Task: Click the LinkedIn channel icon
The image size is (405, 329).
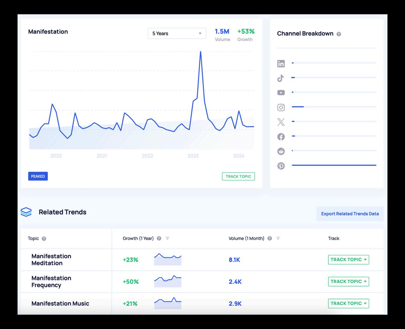Action: (281, 63)
